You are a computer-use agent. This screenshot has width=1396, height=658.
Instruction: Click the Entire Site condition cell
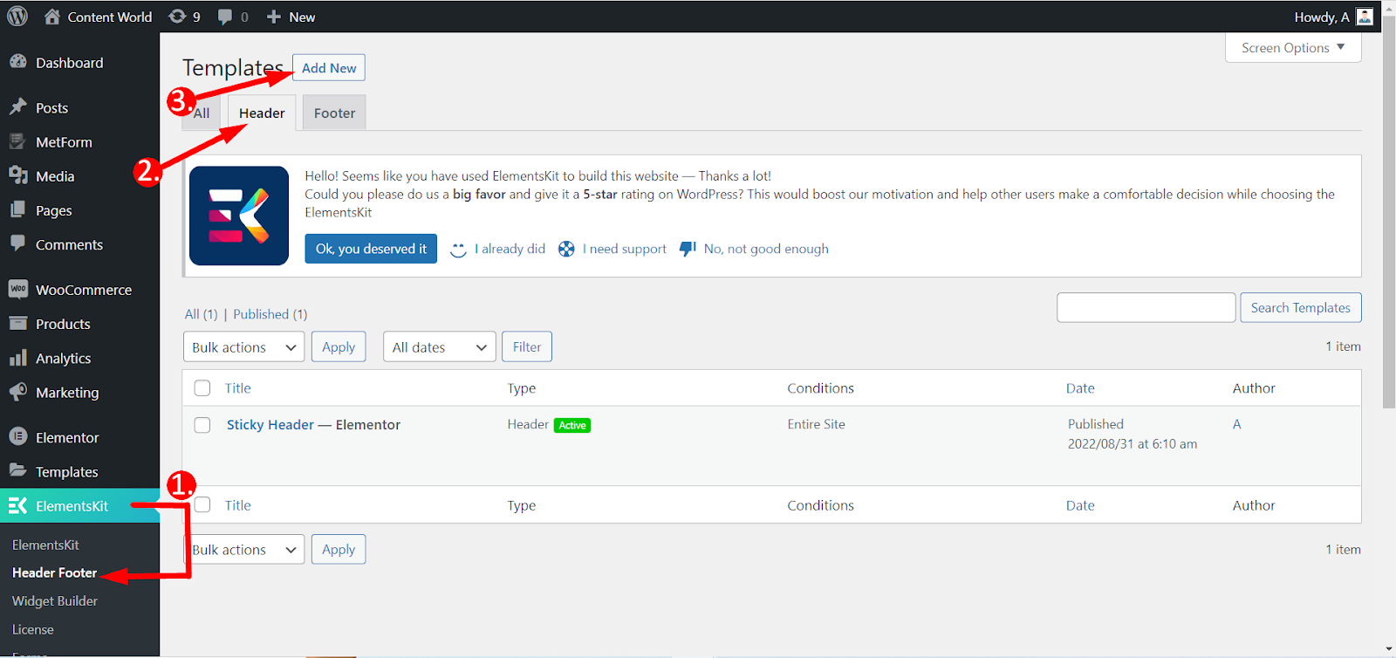tap(816, 424)
